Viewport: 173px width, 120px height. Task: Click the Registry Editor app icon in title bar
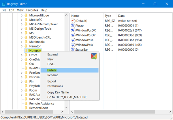(4, 4)
